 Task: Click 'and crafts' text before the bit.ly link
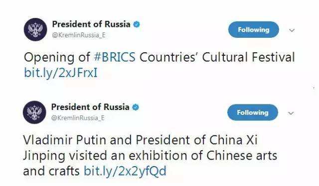pyautogui.click(x=51, y=171)
